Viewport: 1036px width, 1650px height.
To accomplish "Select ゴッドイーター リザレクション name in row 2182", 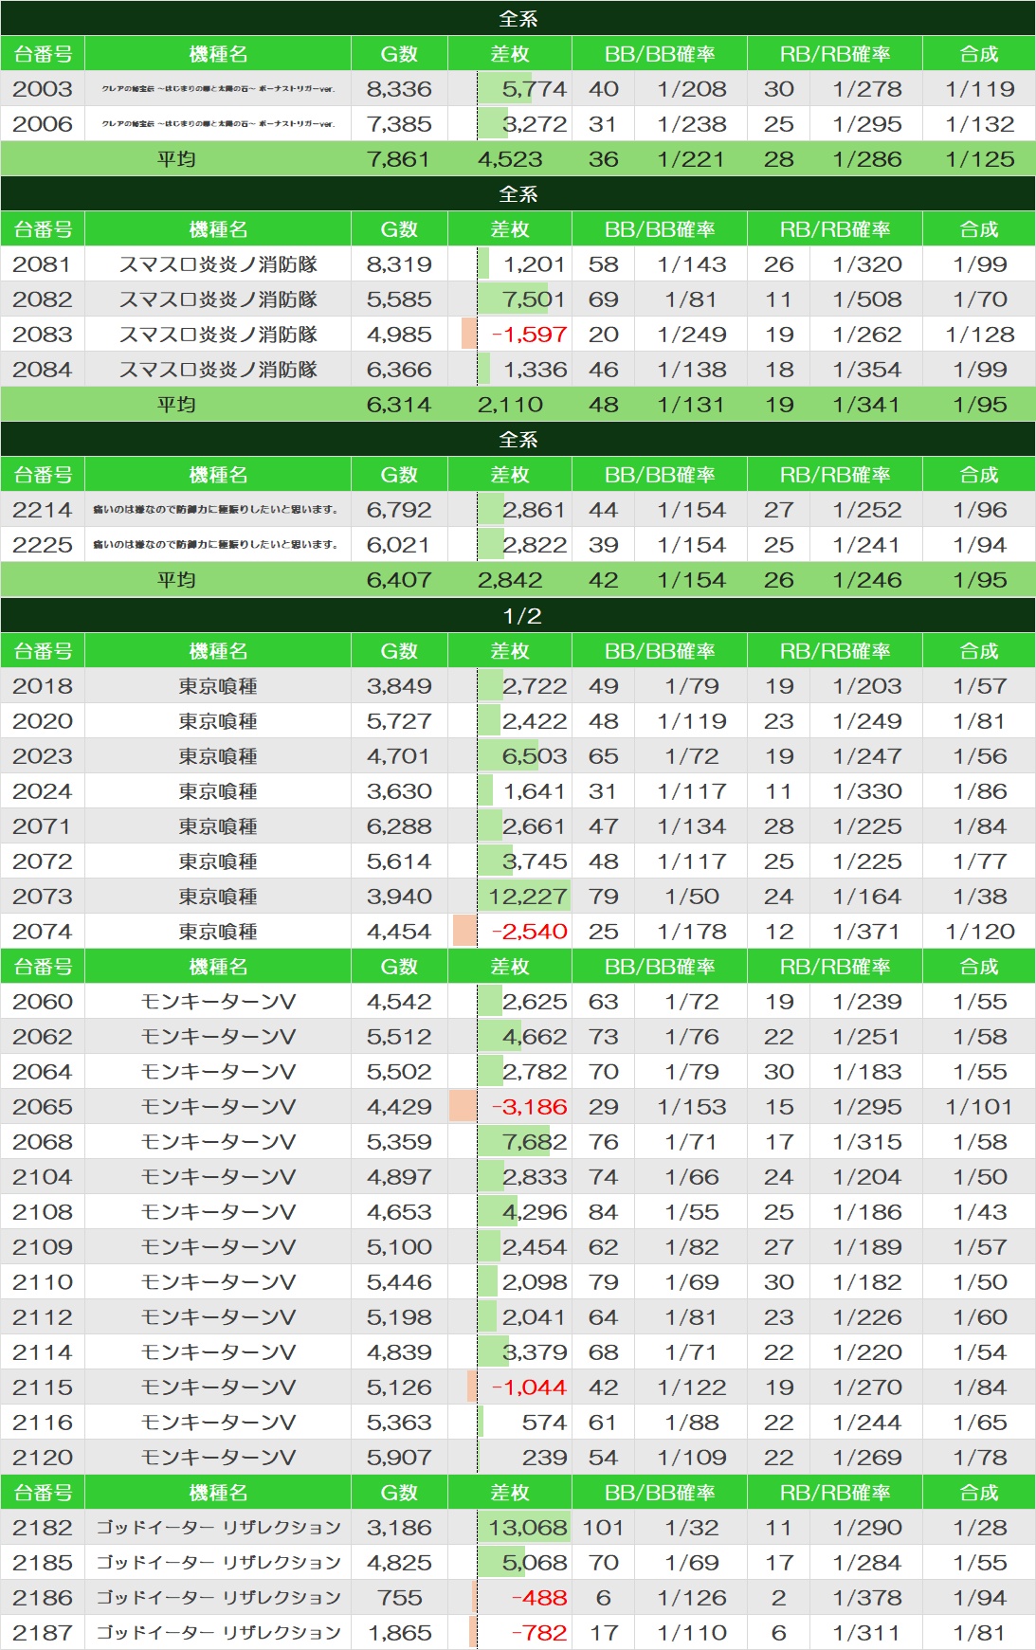I will pyautogui.click(x=218, y=1528).
